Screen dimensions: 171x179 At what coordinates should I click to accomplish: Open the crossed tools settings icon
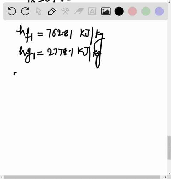click(x=65, y=11)
